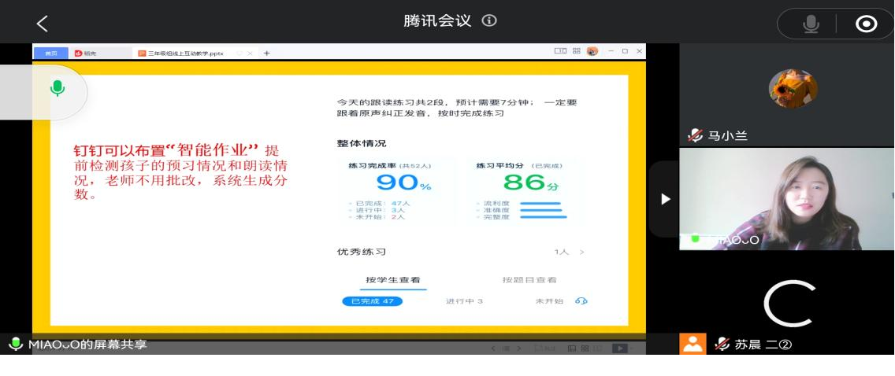Collapse the participant video side panel
The image size is (895, 376).
click(x=665, y=199)
